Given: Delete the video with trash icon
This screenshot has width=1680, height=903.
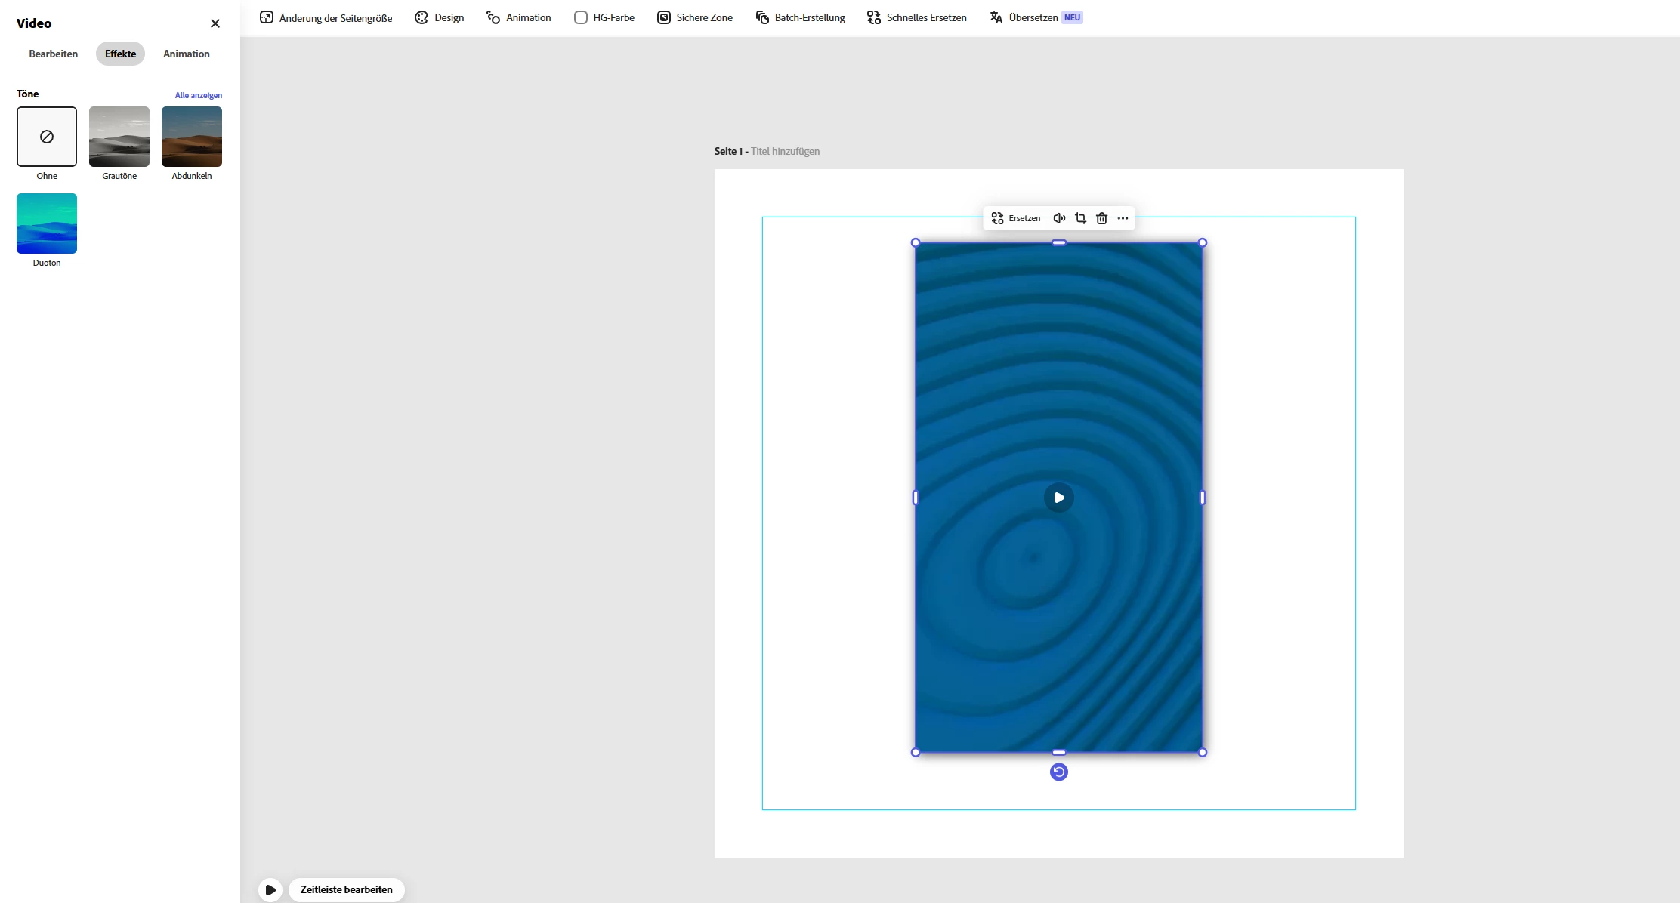Looking at the screenshot, I should pos(1101,218).
